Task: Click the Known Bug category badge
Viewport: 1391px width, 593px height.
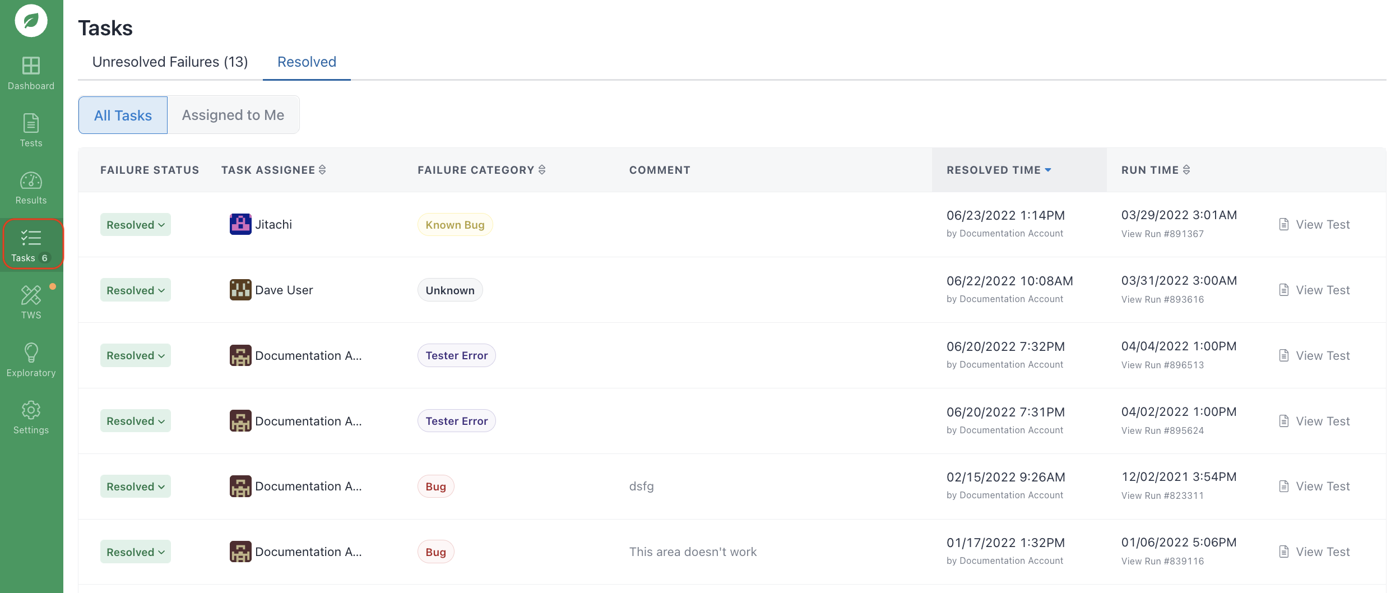Action: 455,225
